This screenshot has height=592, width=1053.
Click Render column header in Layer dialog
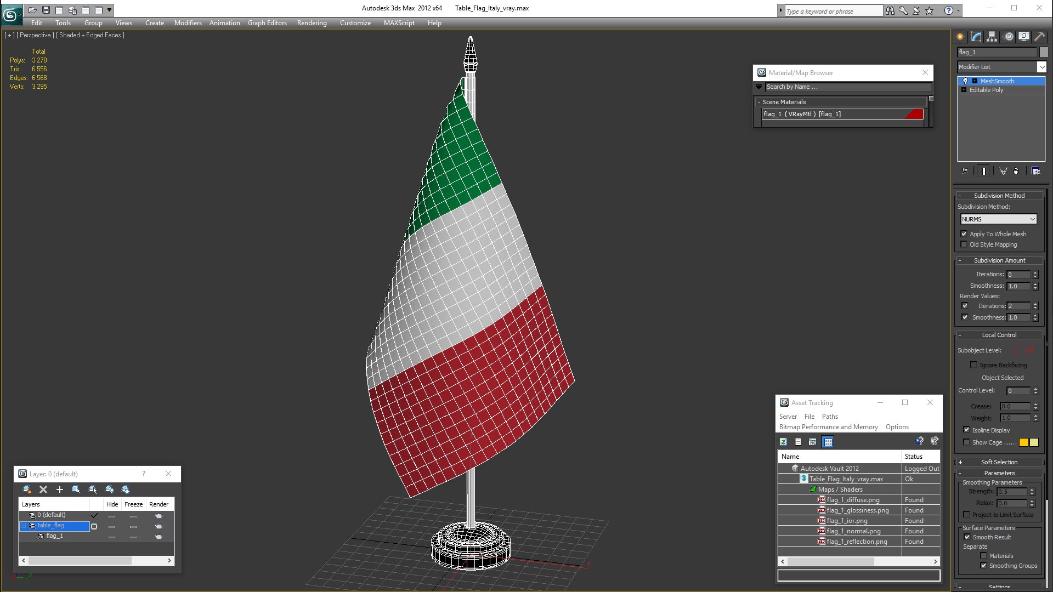tap(159, 504)
